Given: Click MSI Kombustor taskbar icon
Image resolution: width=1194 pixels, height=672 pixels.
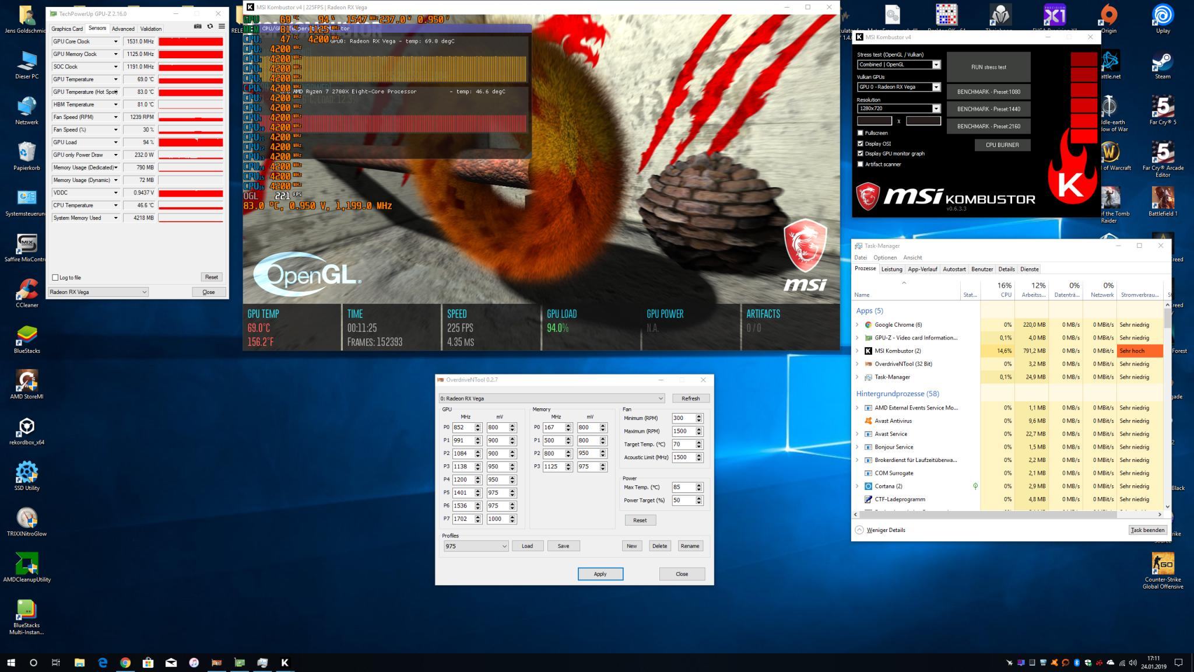Looking at the screenshot, I should coord(285,663).
